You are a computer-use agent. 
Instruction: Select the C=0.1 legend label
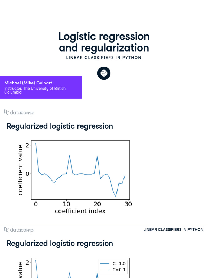[119, 270]
